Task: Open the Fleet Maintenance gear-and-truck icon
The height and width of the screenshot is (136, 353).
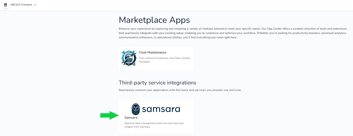Action: [129, 59]
